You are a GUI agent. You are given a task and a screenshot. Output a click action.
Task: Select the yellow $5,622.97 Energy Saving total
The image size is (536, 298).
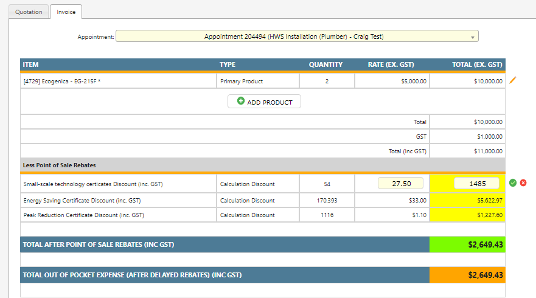[467, 200]
